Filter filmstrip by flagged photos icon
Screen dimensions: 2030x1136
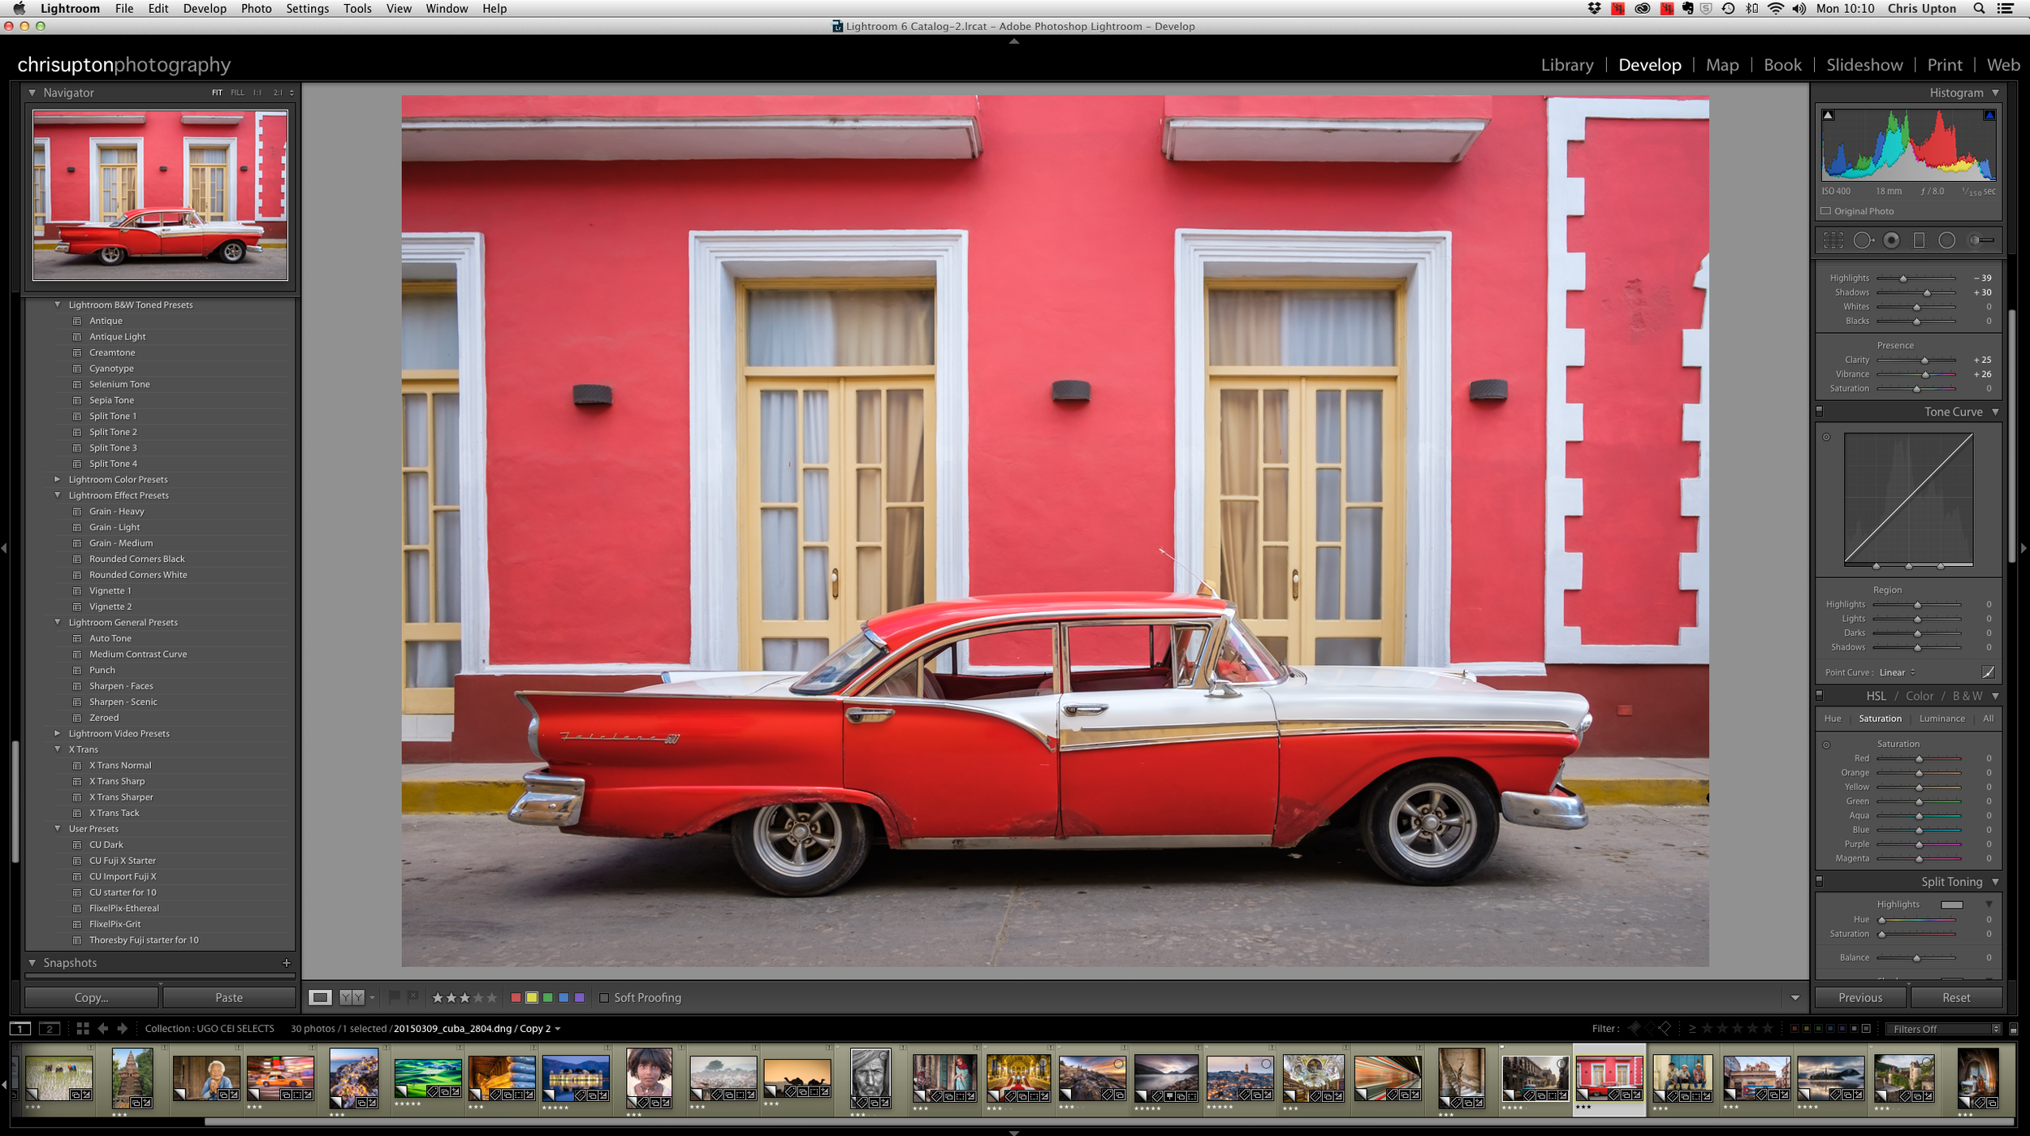1634,1028
